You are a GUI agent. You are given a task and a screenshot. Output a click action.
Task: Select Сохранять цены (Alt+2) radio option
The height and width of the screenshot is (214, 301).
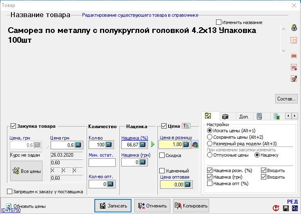pyautogui.click(x=210, y=137)
